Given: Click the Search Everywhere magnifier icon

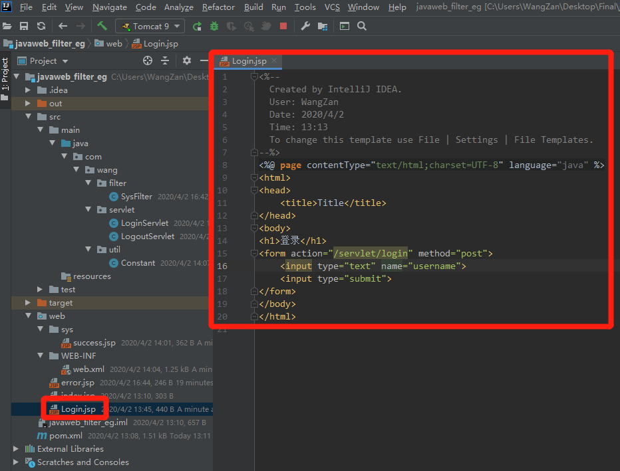Looking at the screenshot, I should tap(362, 27).
